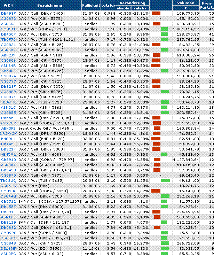Image resolution: width=214 pixels, height=256 pixels.
Task: Click 'Brent Crude Oil / Put [ABN ...' description
Action: 47,128
